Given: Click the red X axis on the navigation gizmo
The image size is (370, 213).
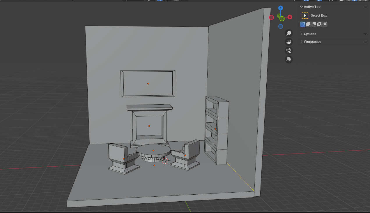Looking at the screenshot, I should click(x=290, y=17).
